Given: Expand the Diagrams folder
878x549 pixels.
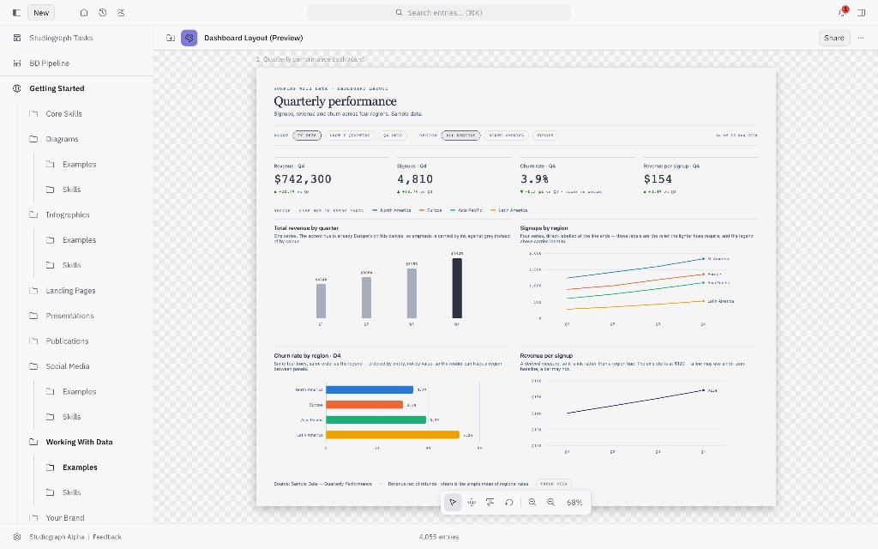Looking at the screenshot, I should (62, 139).
